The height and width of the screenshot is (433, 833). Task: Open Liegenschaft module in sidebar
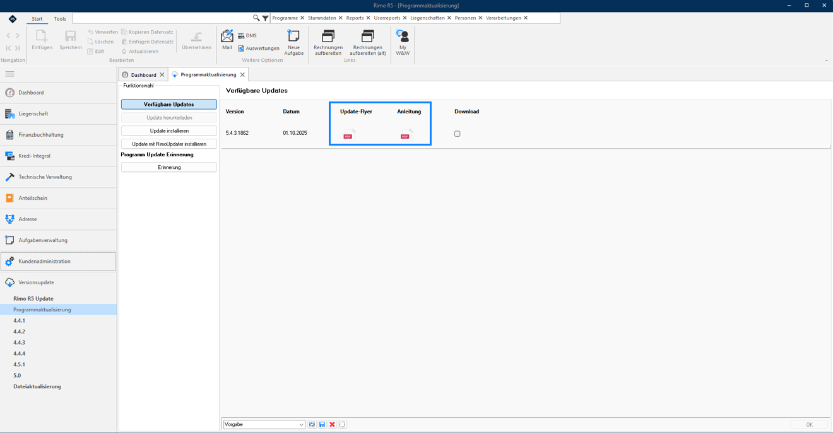58,113
